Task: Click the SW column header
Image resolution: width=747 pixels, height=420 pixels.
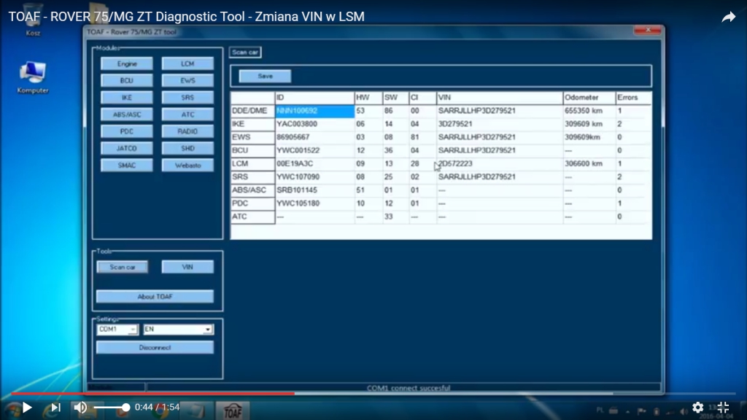Action: (395, 98)
